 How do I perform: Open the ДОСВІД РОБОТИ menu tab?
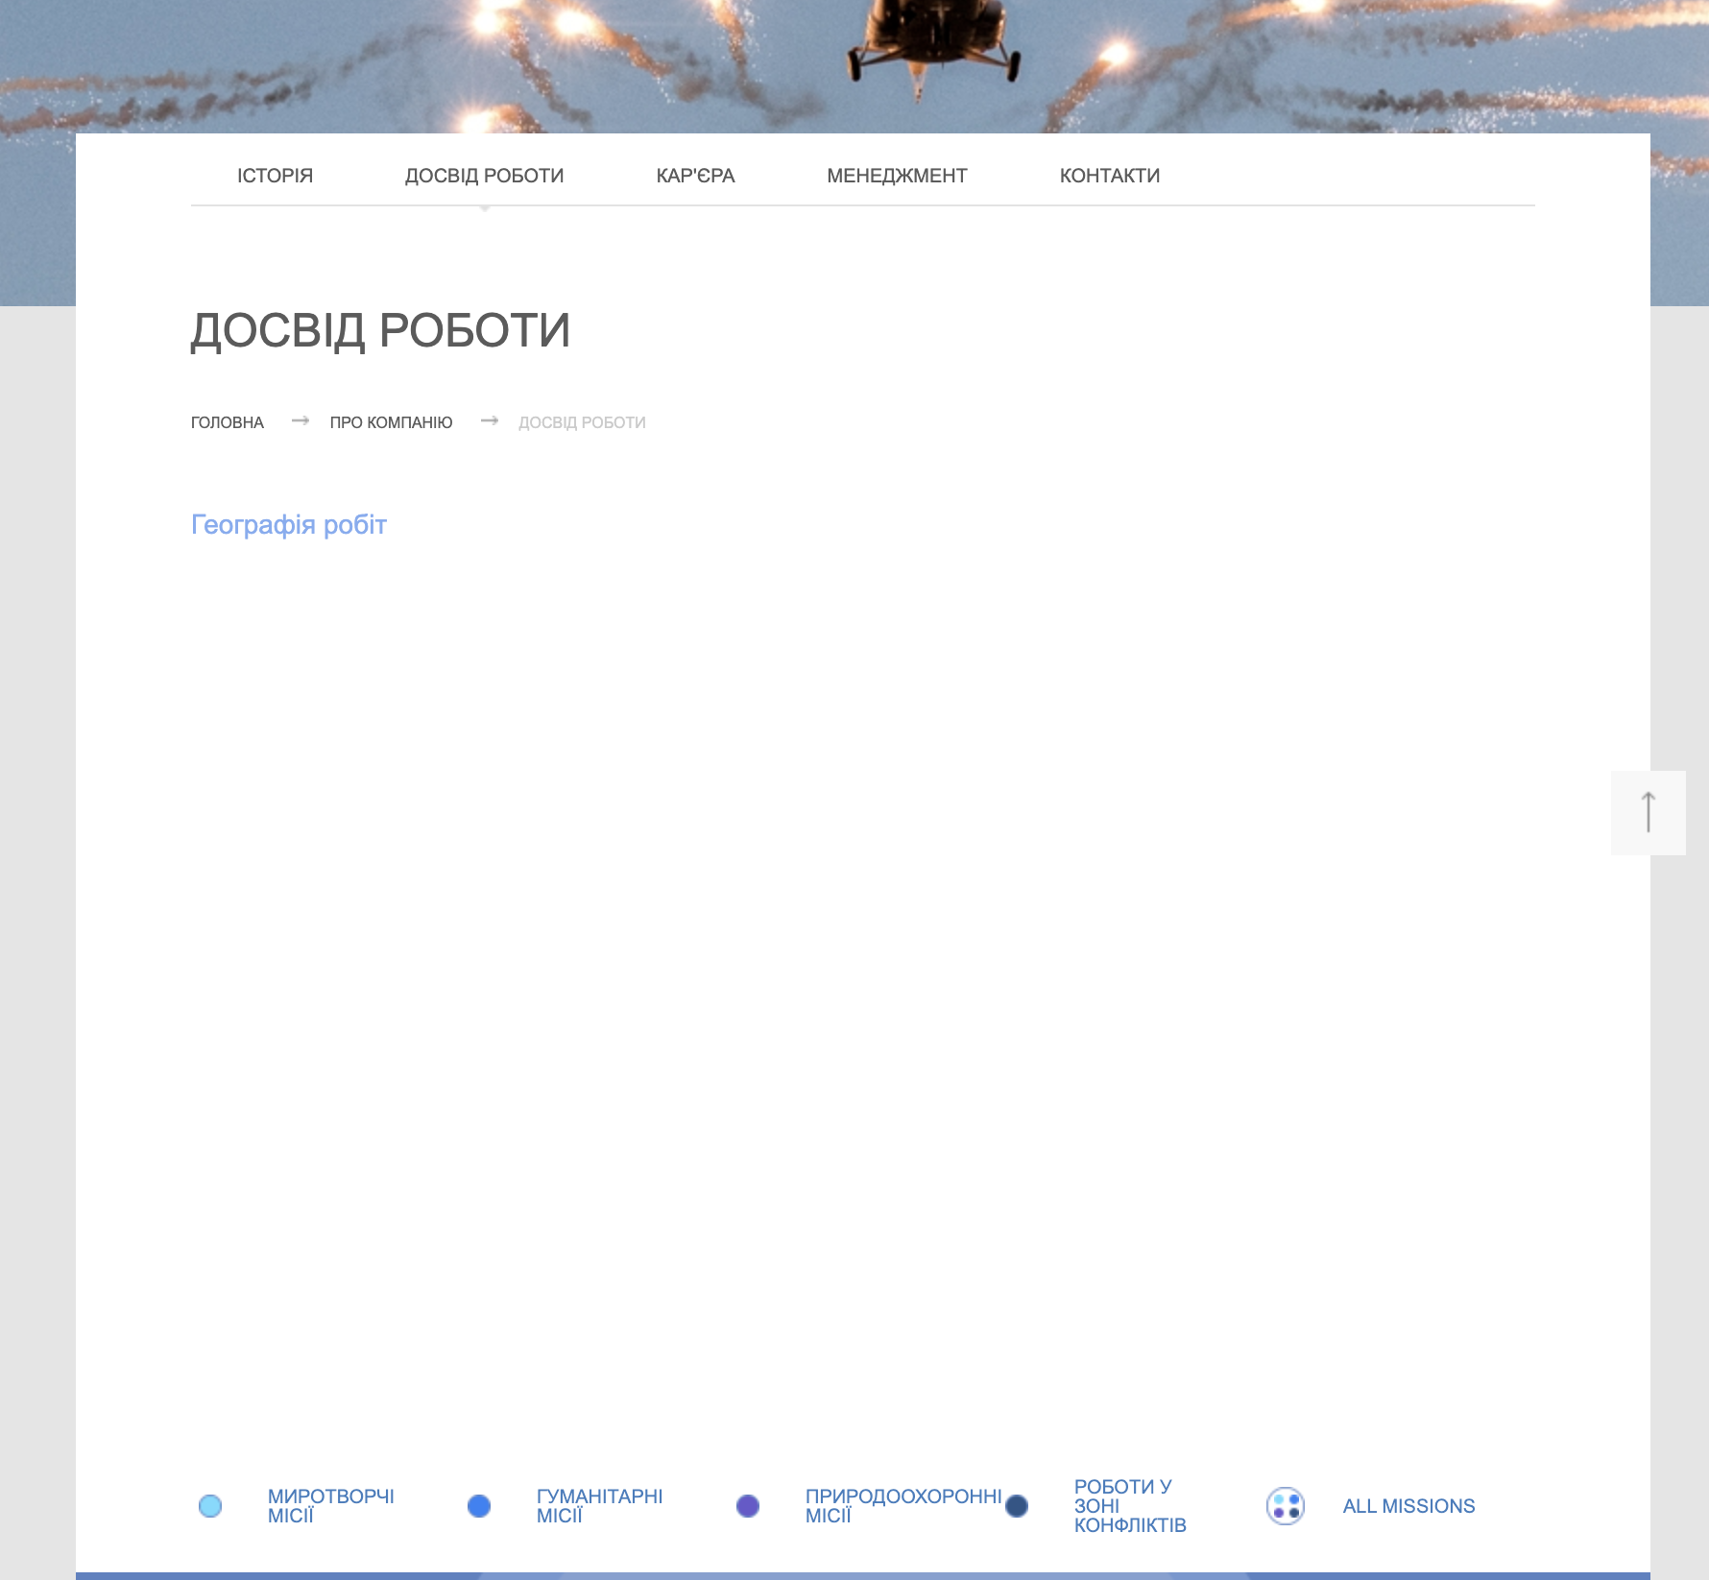click(484, 176)
